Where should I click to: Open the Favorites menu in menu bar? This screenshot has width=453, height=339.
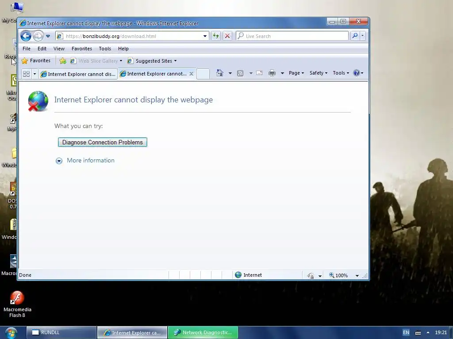(82, 49)
